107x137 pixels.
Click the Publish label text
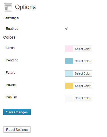click(x=12, y=97)
